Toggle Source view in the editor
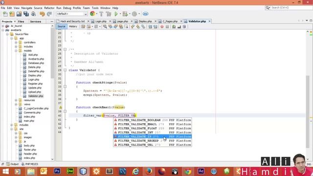This screenshot has height=176, width=313. click(61, 26)
